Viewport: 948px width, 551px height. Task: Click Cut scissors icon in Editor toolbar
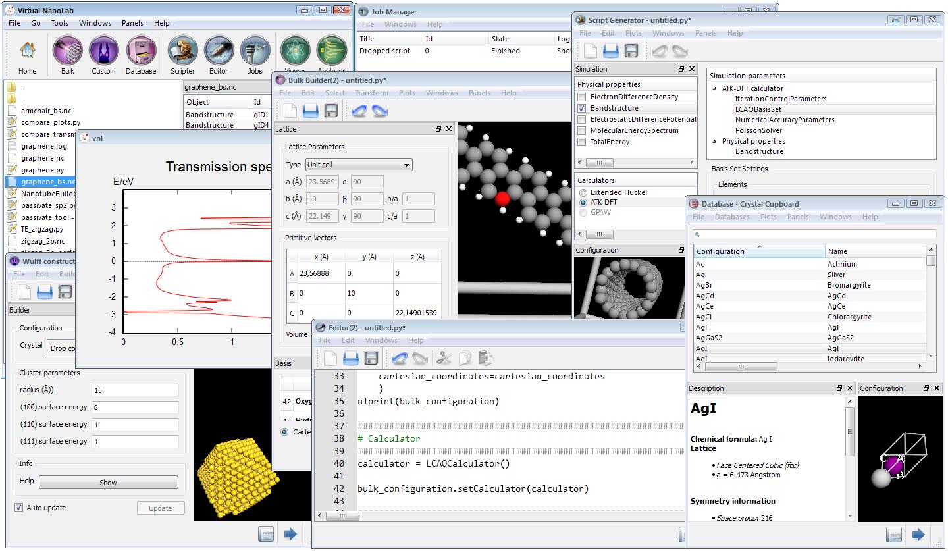(x=444, y=358)
